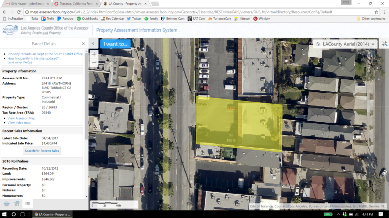Open View Assessor Map link
389x218 pixels.
[x=21, y=118]
